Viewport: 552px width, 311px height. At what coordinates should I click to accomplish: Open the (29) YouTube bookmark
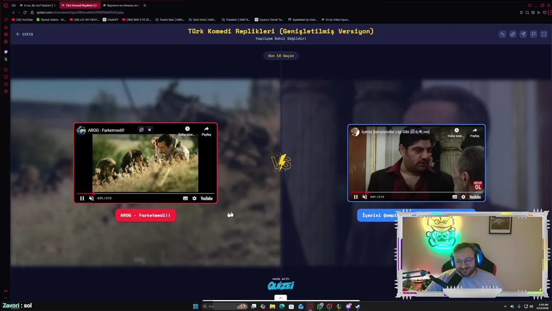point(22,19)
